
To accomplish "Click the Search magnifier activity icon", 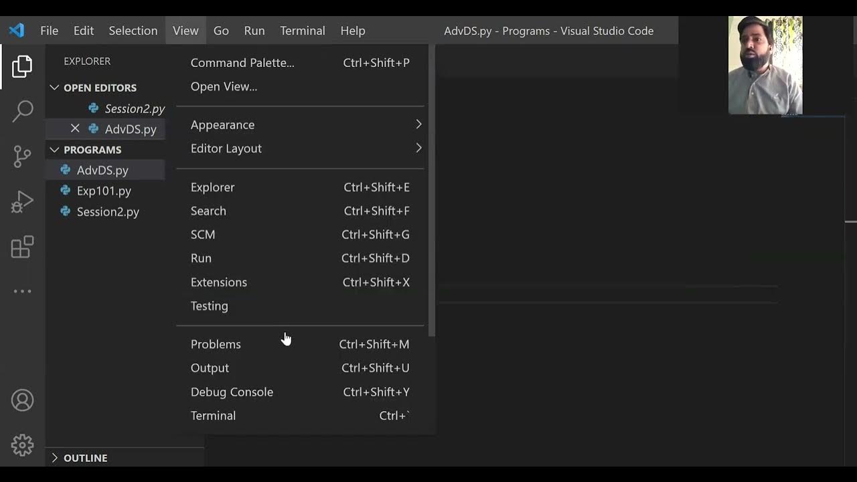I will pyautogui.click(x=22, y=111).
